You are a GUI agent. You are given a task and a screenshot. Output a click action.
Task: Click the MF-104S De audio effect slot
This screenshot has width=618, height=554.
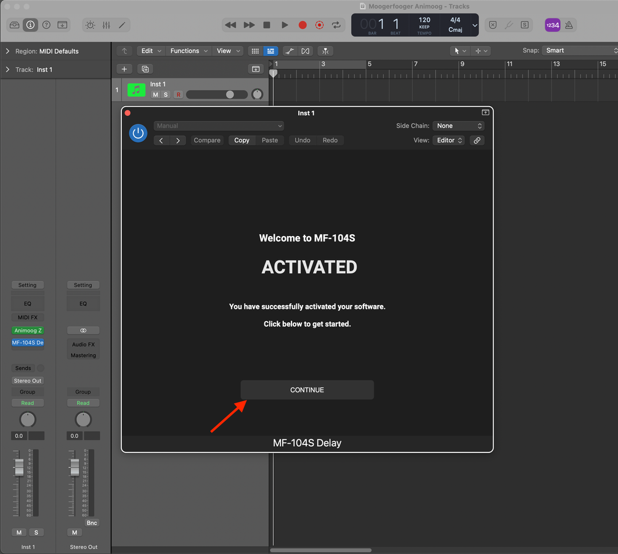tap(28, 343)
